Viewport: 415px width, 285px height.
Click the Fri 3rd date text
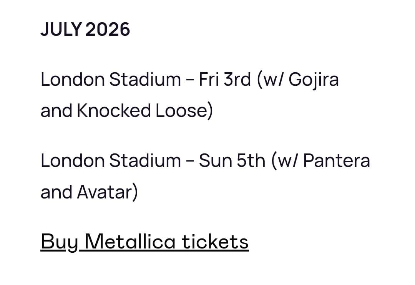pyautogui.click(x=225, y=79)
